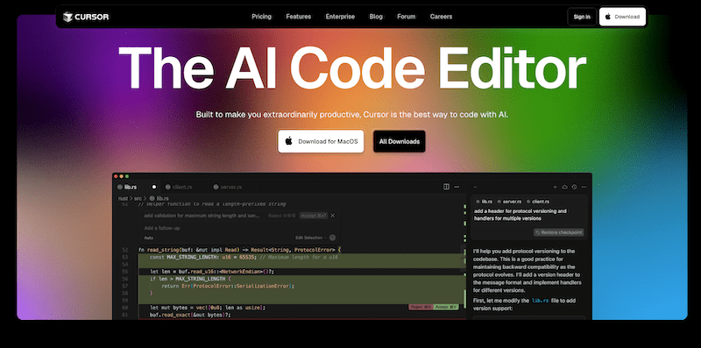This screenshot has width=701, height=348.
Task: Click the line return Err(ProtocolError::SerializationError)
Action: (x=228, y=286)
